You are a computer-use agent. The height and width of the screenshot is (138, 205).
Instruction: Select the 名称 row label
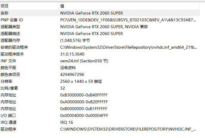(x=4, y=13)
